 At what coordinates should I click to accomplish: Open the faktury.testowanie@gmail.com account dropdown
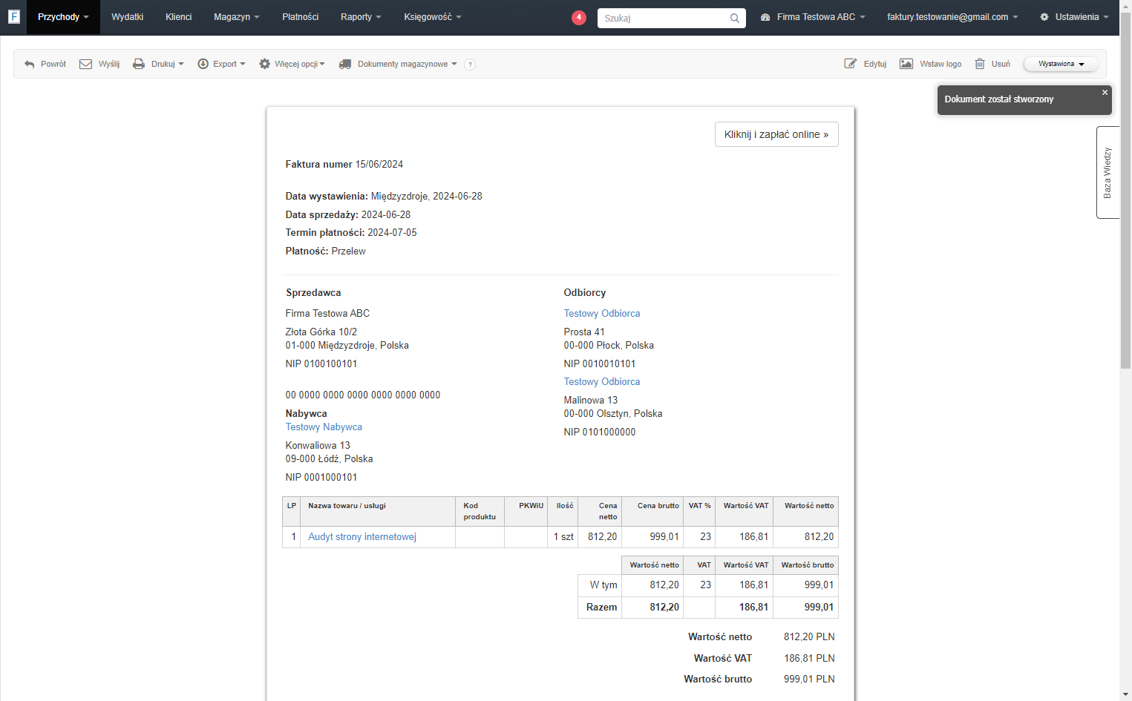[x=952, y=17]
